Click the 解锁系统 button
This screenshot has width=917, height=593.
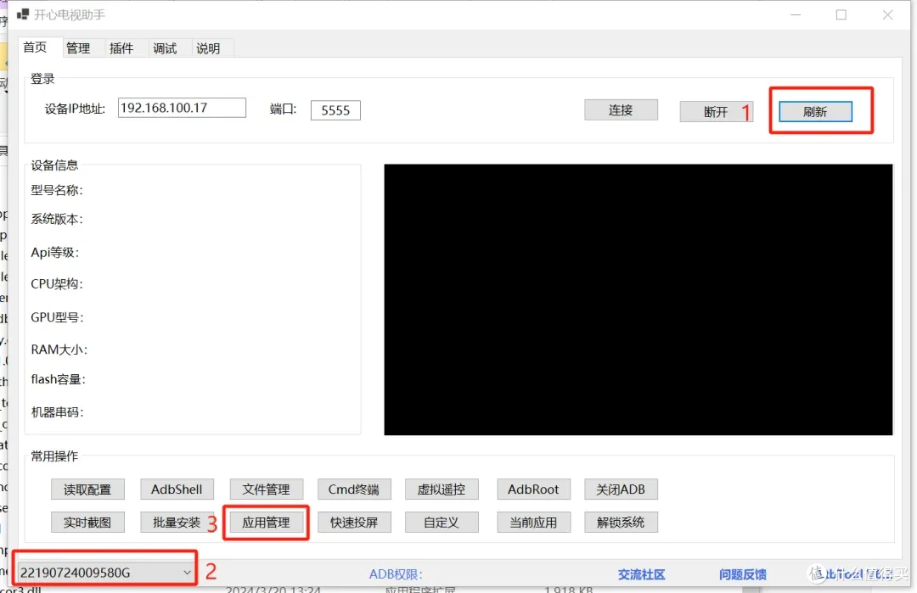click(621, 523)
